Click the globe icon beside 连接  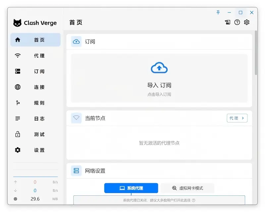[18, 87]
